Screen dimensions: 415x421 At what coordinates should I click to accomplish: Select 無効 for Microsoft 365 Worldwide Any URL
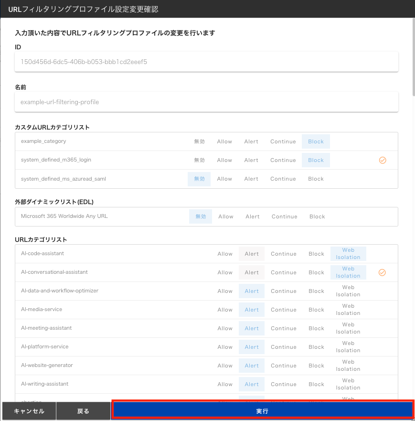coord(201,216)
